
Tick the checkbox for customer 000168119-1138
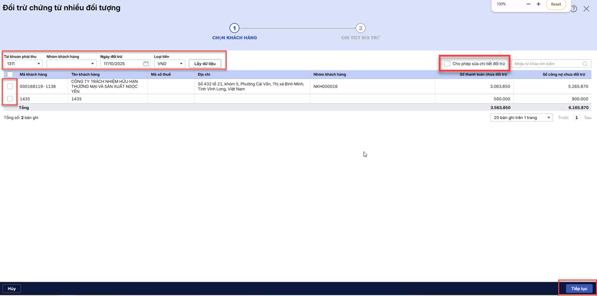[10, 86]
